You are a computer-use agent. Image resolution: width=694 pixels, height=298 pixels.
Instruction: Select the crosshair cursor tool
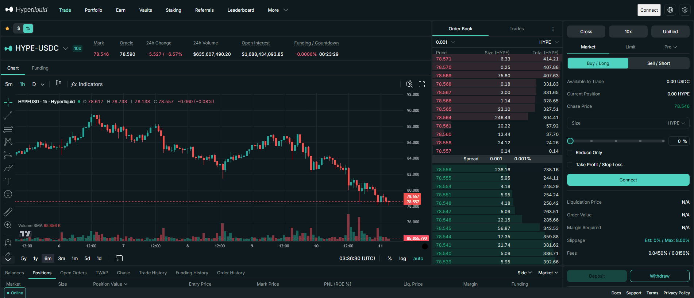click(x=8, y=103)
